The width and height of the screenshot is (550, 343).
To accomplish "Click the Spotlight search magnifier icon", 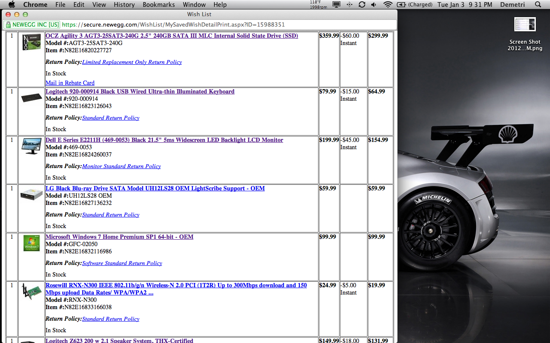I will 538,4.
